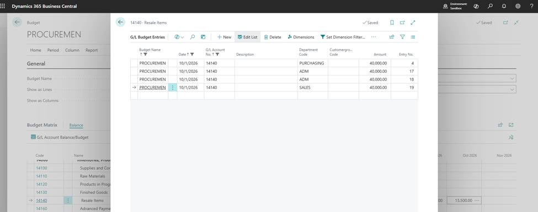Click New to add a budget entry
The image size is (538, 212).
coord(225,37)
